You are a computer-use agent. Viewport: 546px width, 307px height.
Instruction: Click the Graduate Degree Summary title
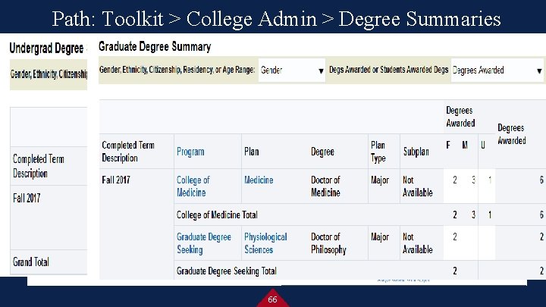pyautogui.click(x=155, y=47)
